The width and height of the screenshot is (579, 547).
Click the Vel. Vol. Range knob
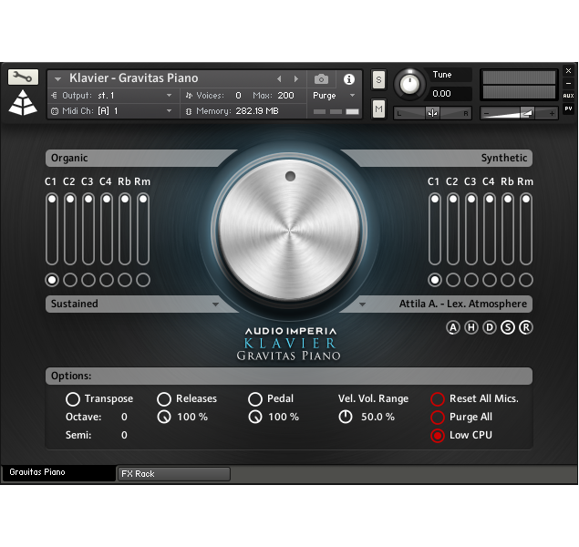pos(346,417)
